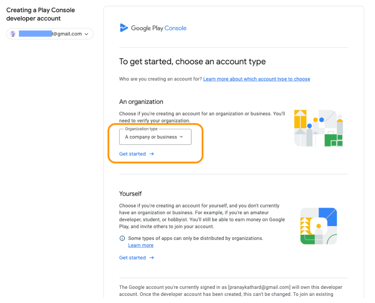Open the gmail.com account switcher
Screen dimensions: 375x303
(50, 34)
